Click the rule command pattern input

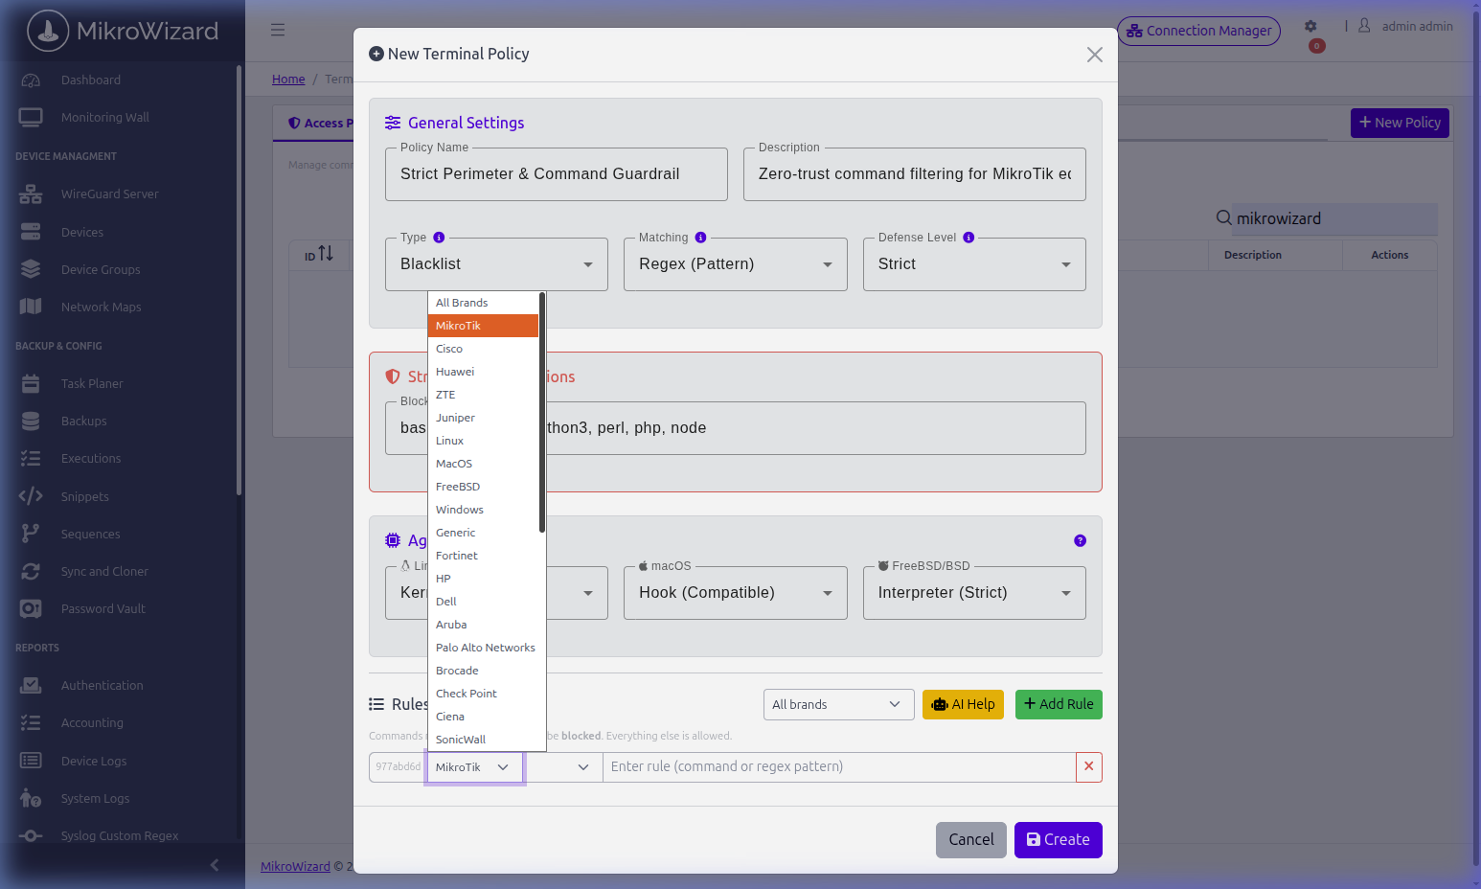coord(839,767)
